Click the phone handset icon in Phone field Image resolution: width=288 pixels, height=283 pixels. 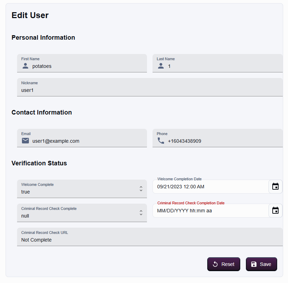[161, 141]
